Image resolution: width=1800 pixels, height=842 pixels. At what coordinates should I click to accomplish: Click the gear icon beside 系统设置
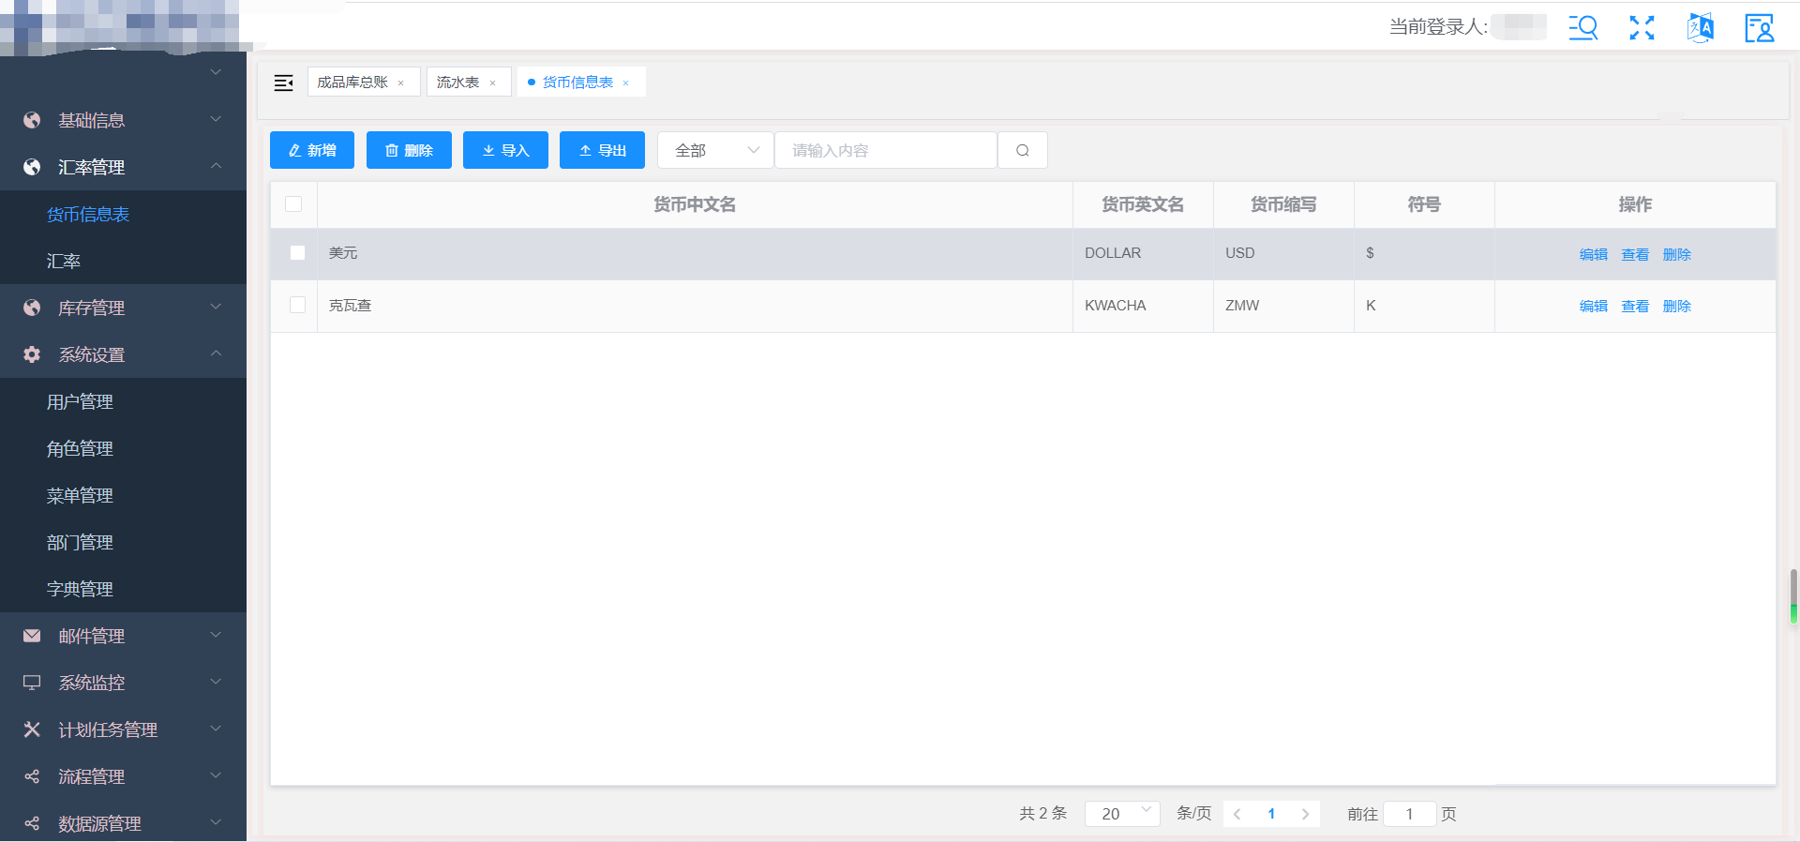(32, 354)
